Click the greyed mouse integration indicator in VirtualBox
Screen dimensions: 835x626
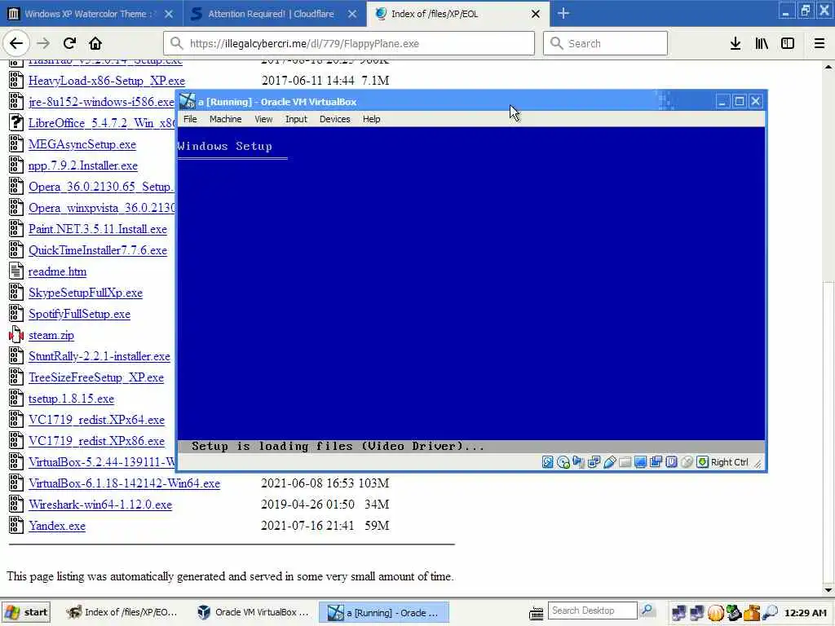click(687, 462)
